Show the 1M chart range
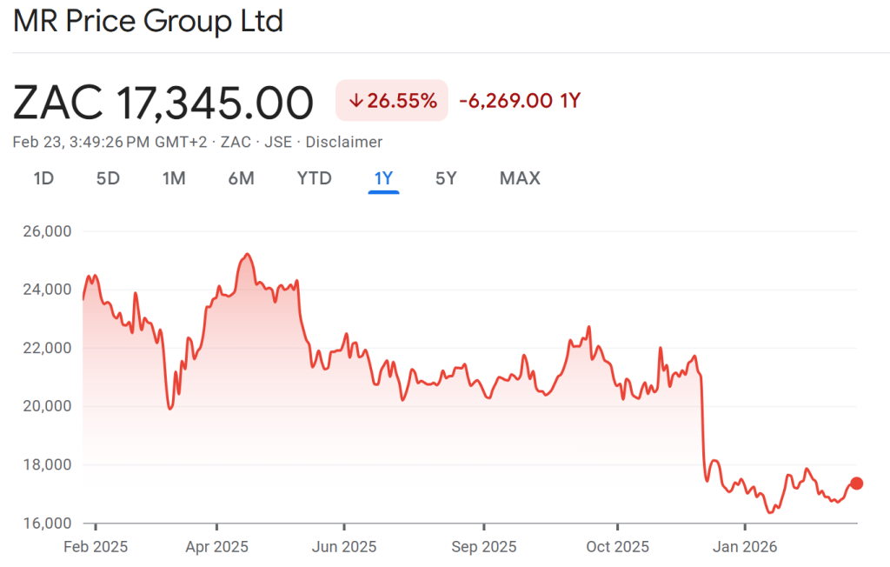The image size is (890, 567). click(174, 178)
